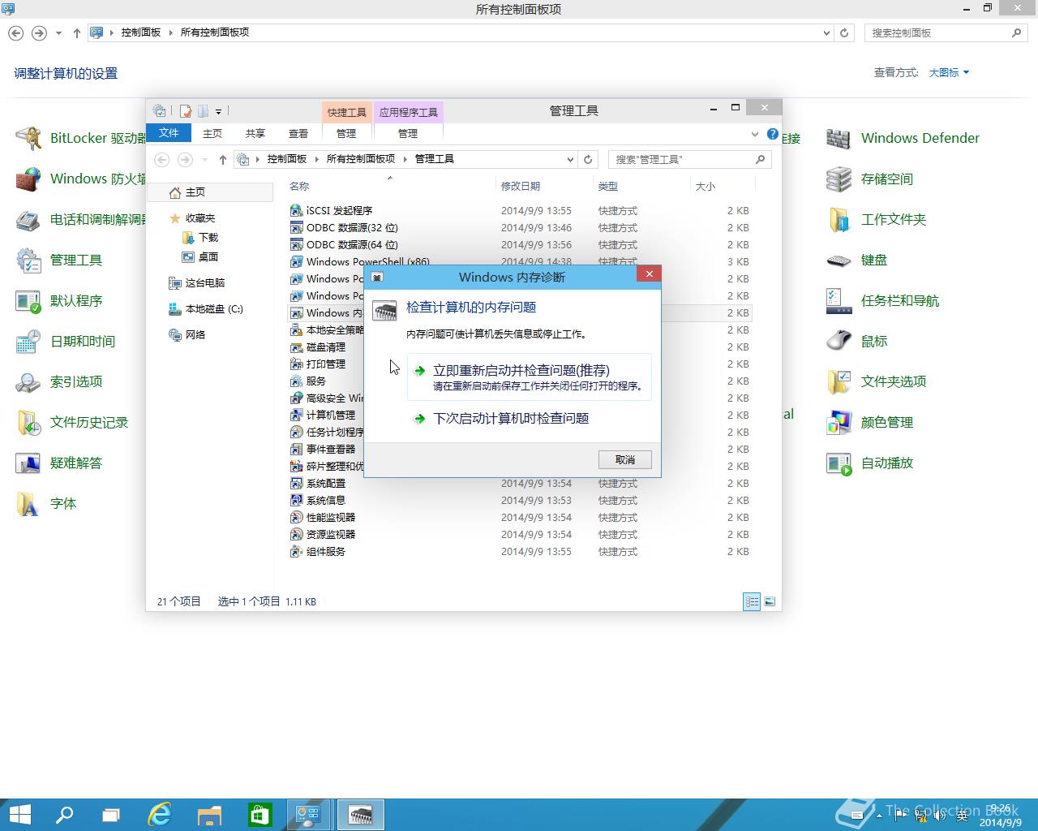Open 键盘 control panel item
This screenshot has height=831, width=1038.
856,260
